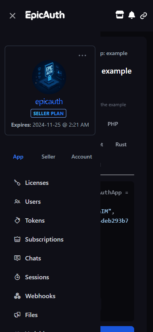Click the EpicAuth profile avatar image
The height and width of the screenshot is (332, 153).
coord(49,77)
